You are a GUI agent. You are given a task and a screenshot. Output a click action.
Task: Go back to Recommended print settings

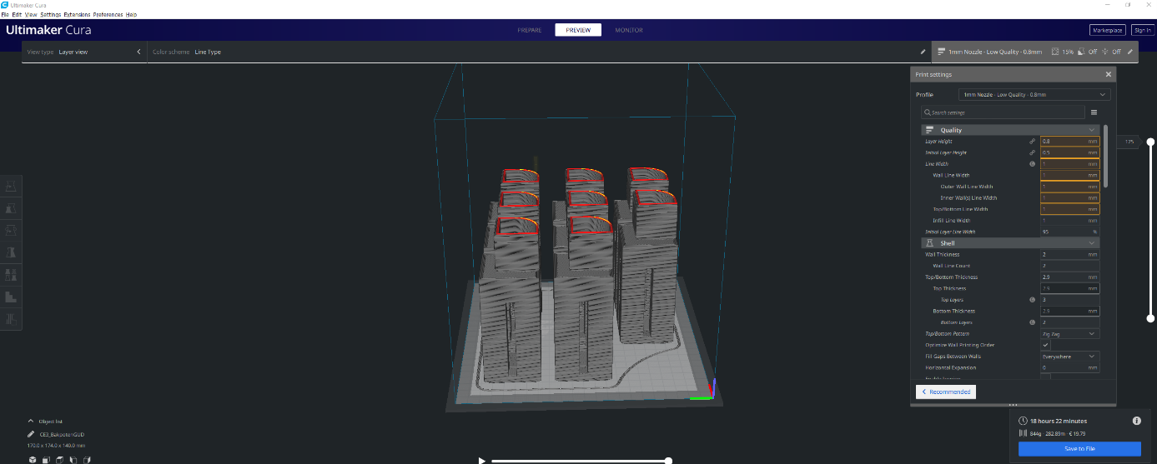click(x=945, y=392)
